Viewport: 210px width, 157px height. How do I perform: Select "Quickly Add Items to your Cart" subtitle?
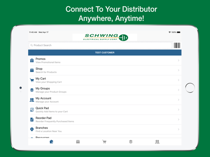pos(52,111)
